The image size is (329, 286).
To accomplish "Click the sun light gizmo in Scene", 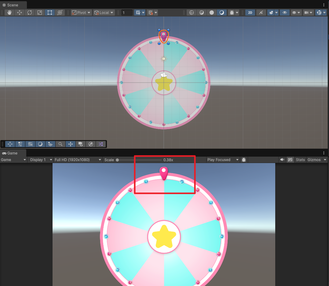I will (164, 59).
